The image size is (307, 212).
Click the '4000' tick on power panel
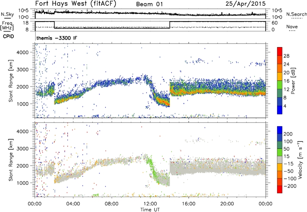tap(22, 52)
